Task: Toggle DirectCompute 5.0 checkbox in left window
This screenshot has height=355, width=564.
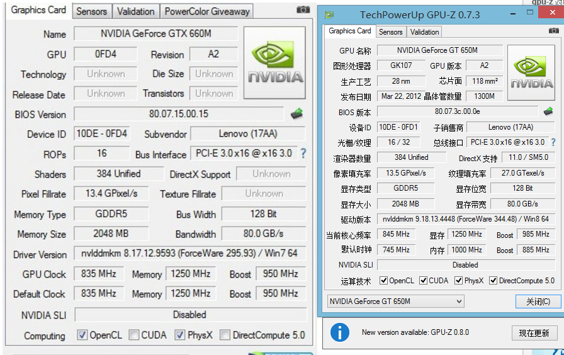Action: click(x=225, y=335)
